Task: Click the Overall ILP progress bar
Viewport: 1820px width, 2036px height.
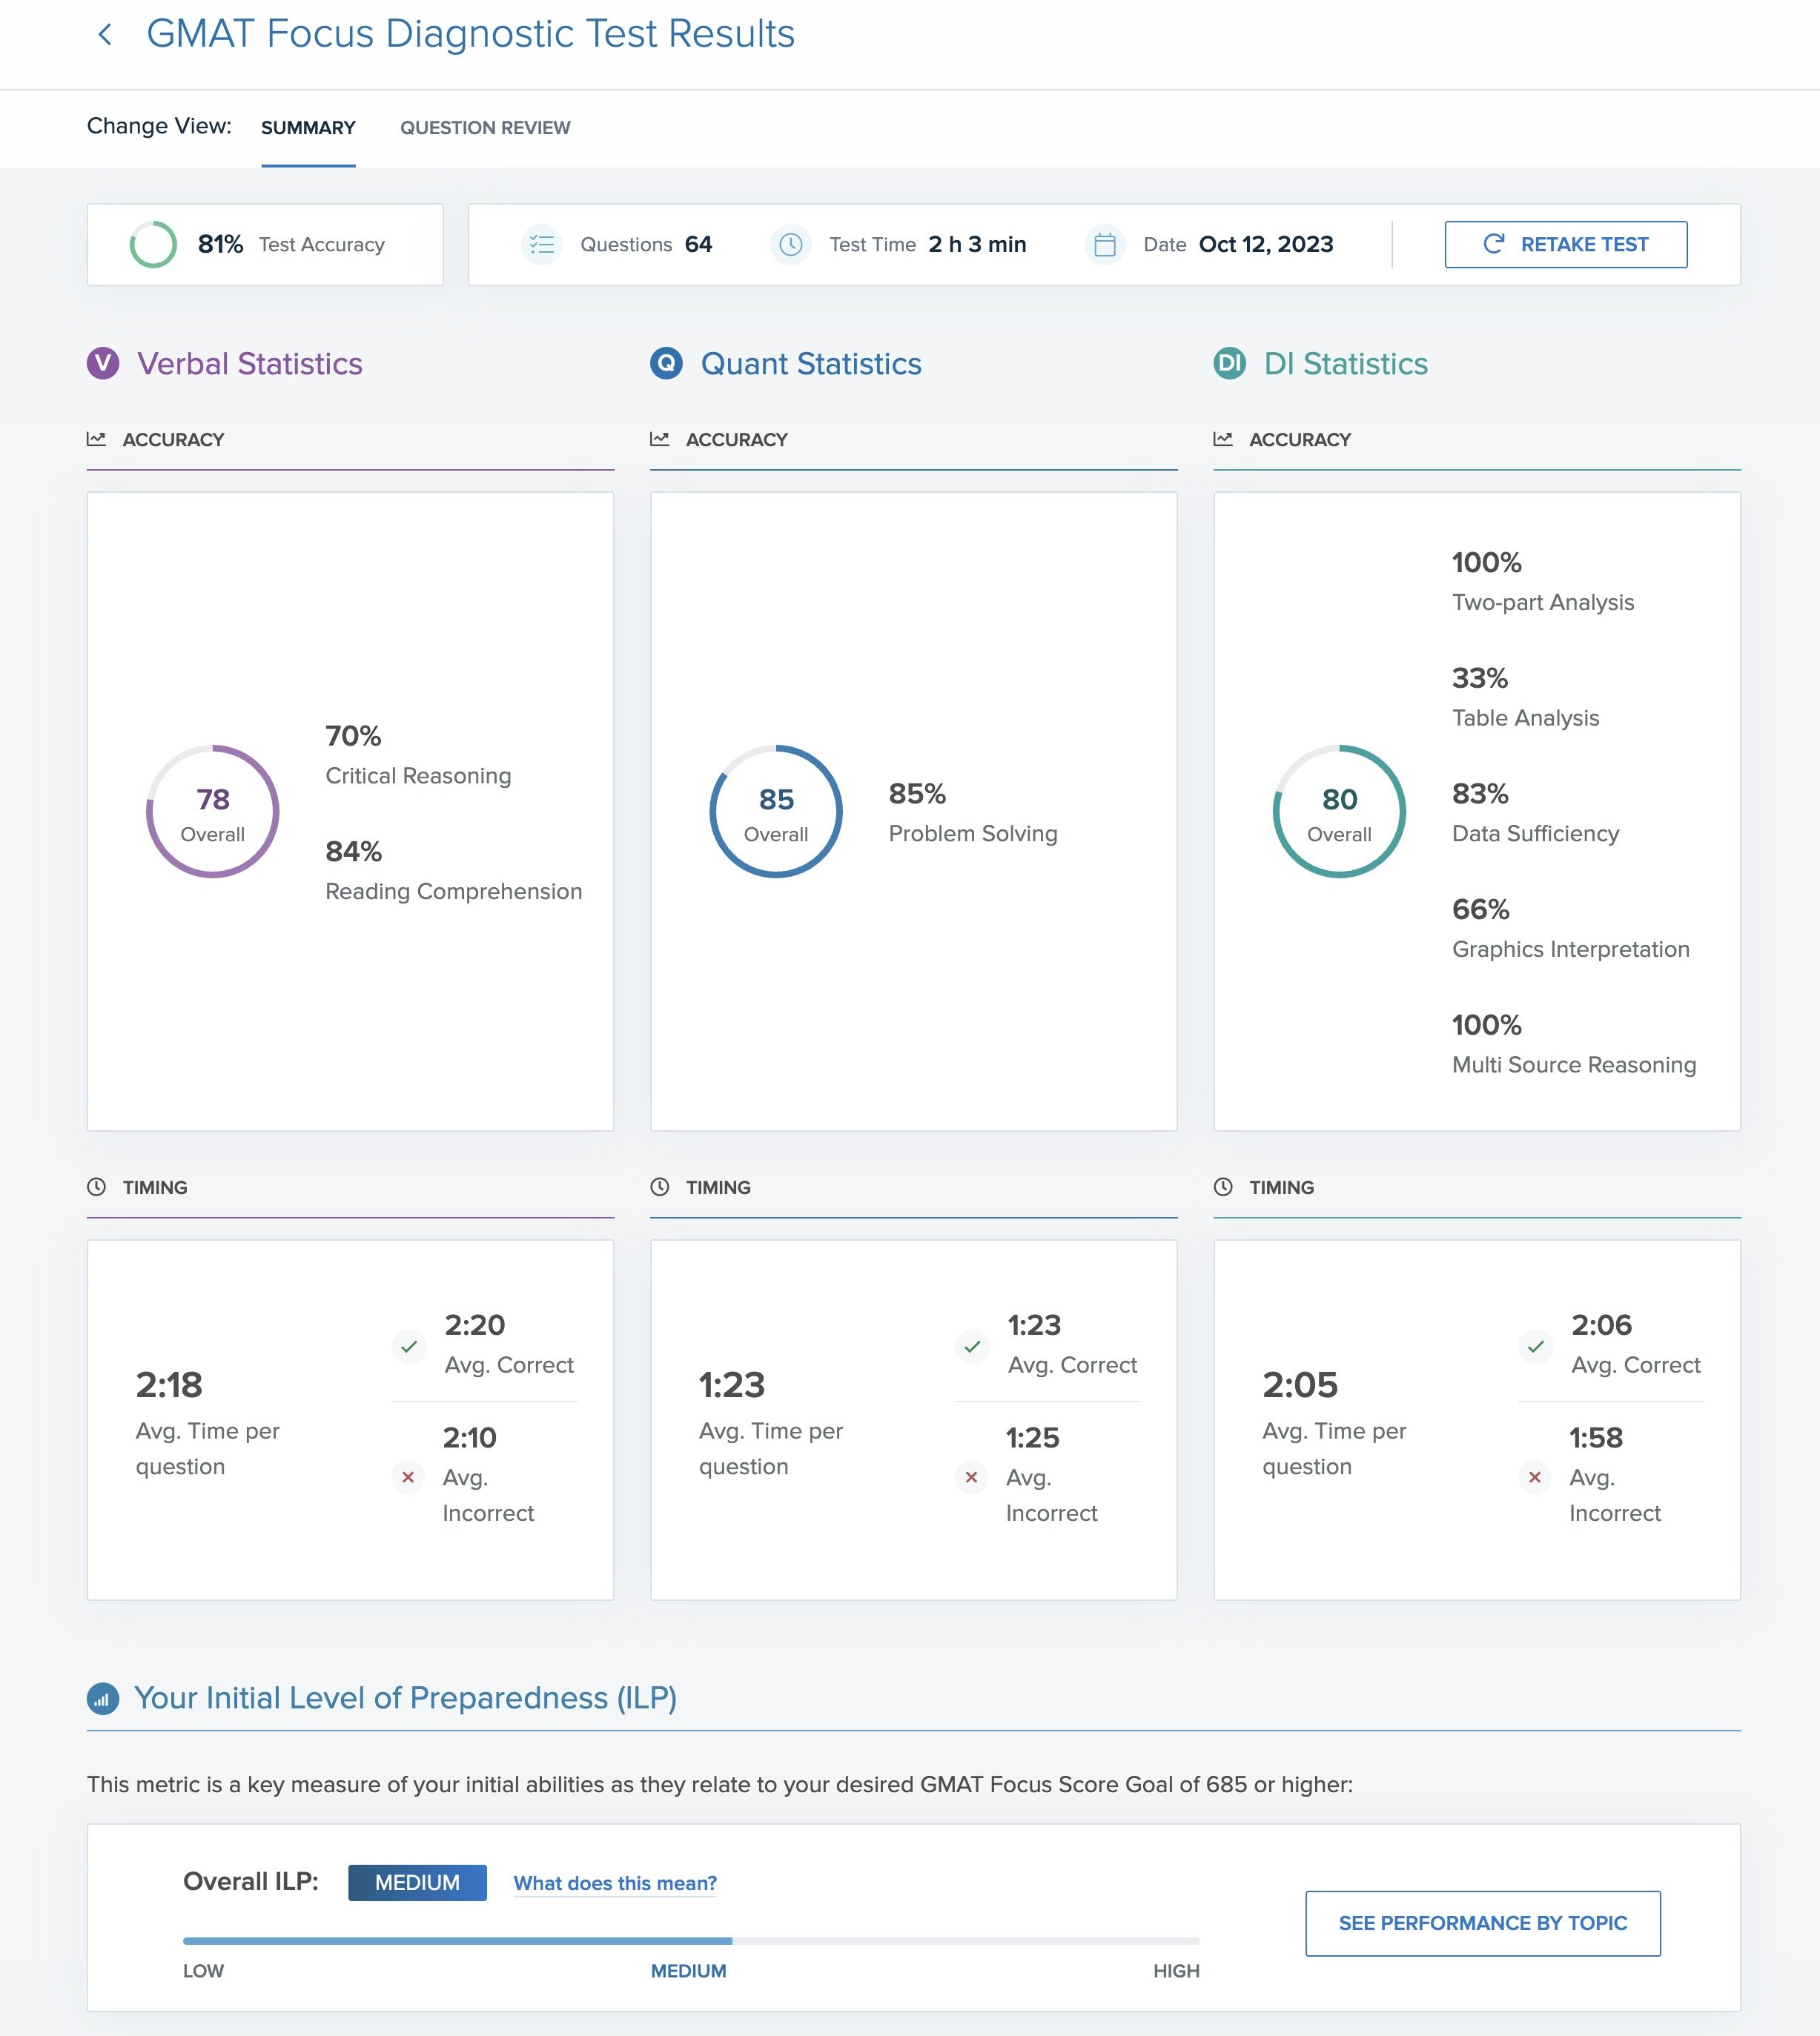Action: 690,1941
